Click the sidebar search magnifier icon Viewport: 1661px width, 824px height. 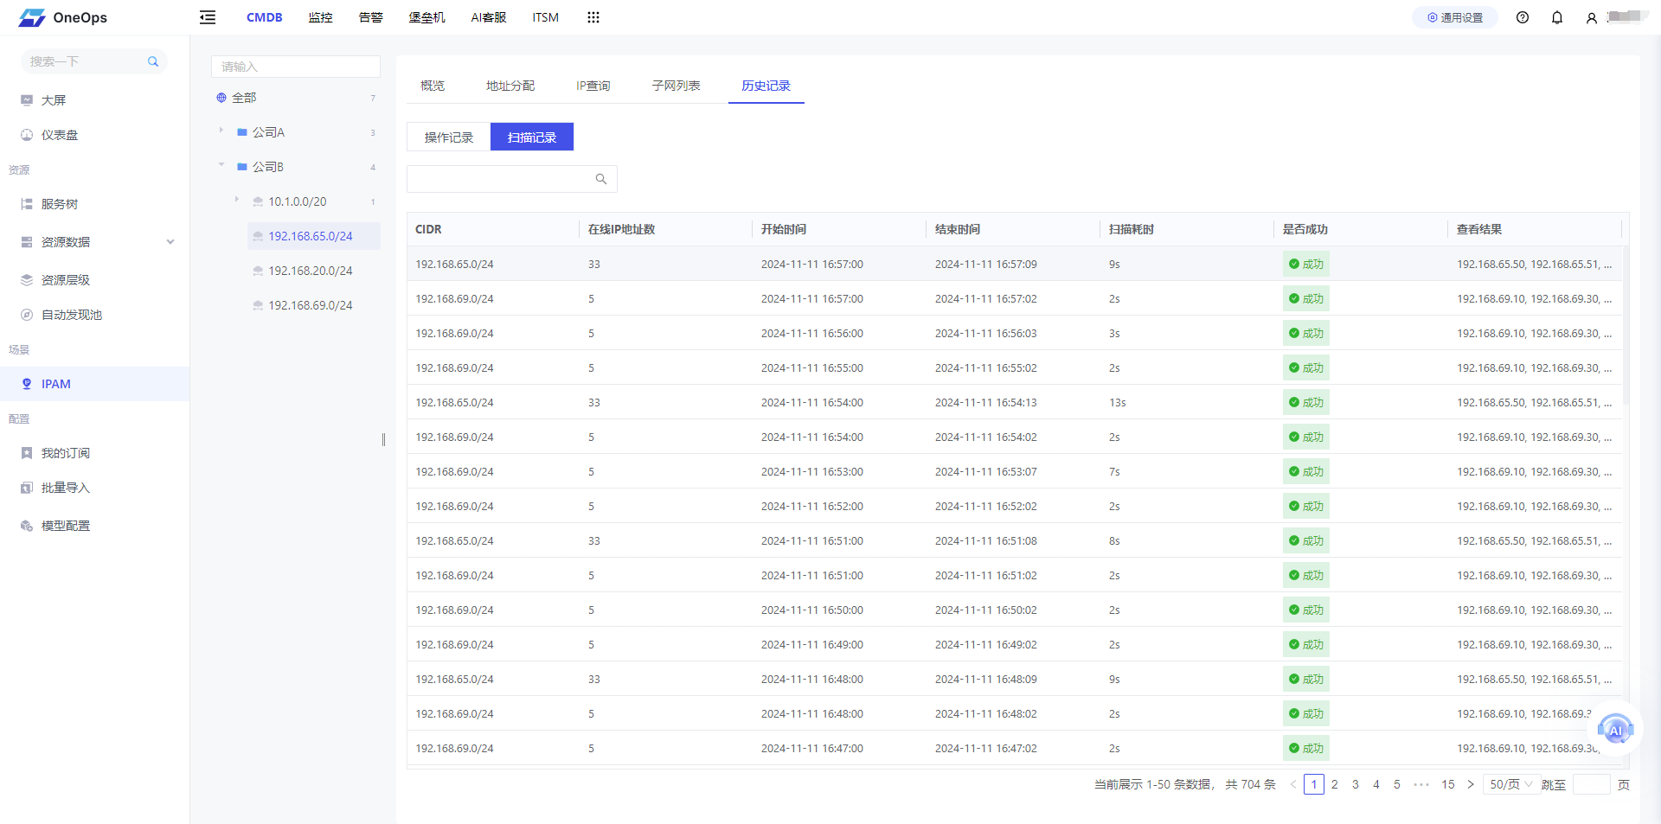tap(153, 61)
